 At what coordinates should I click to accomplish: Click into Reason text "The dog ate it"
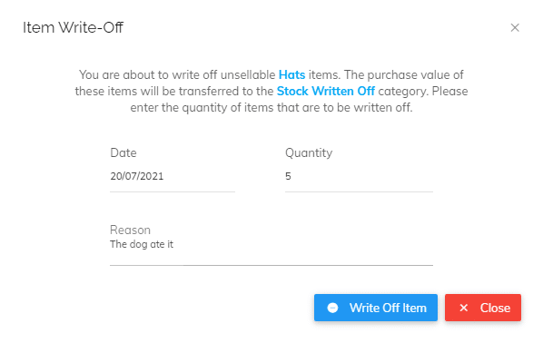coord(142,244)
